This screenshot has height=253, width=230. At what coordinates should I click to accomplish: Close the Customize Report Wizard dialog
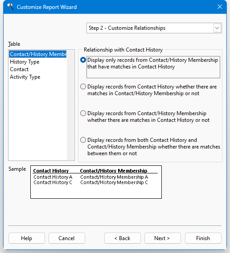click(219, 7)
